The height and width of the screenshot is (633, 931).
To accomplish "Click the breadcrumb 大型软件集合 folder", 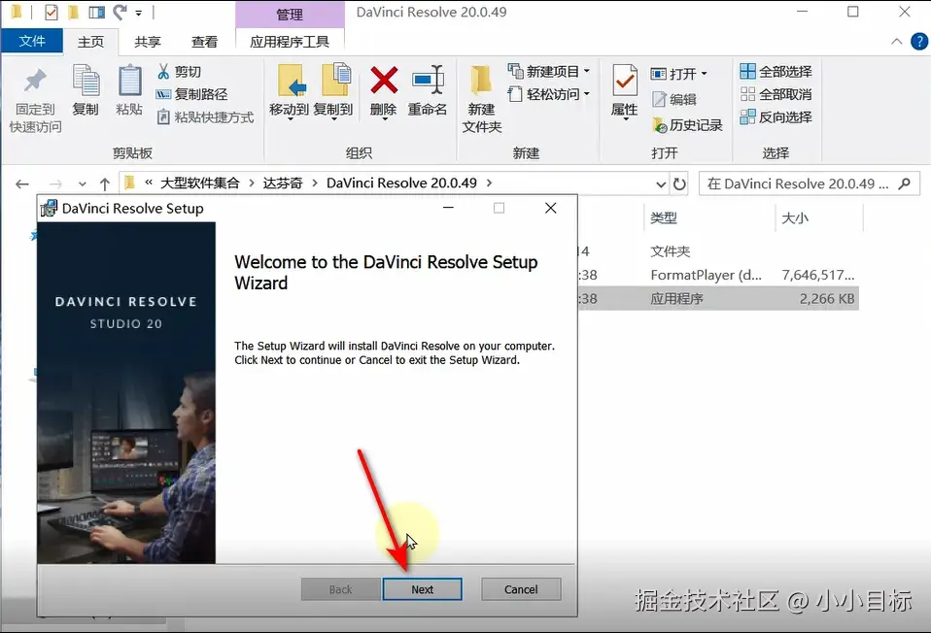I will 200,183.
